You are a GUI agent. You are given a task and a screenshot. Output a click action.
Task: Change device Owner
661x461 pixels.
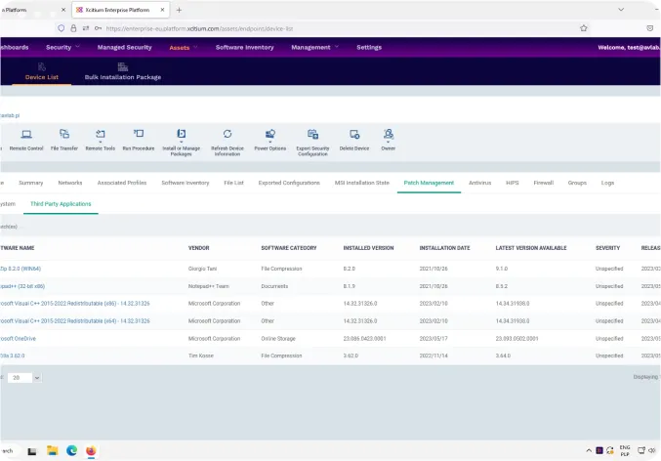389,140
